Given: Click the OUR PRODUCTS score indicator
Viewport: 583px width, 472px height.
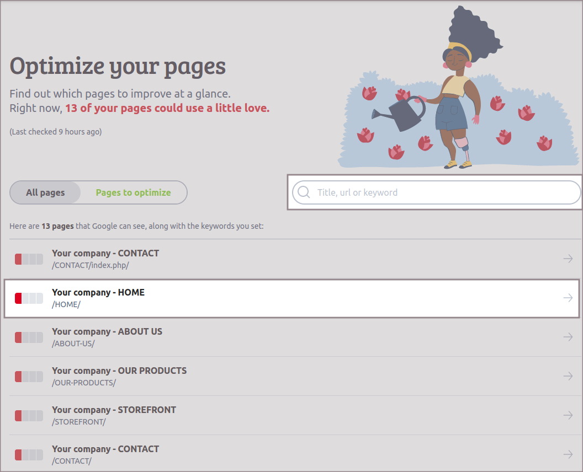Looking at the screenshot, I should (x=29, y=377).
